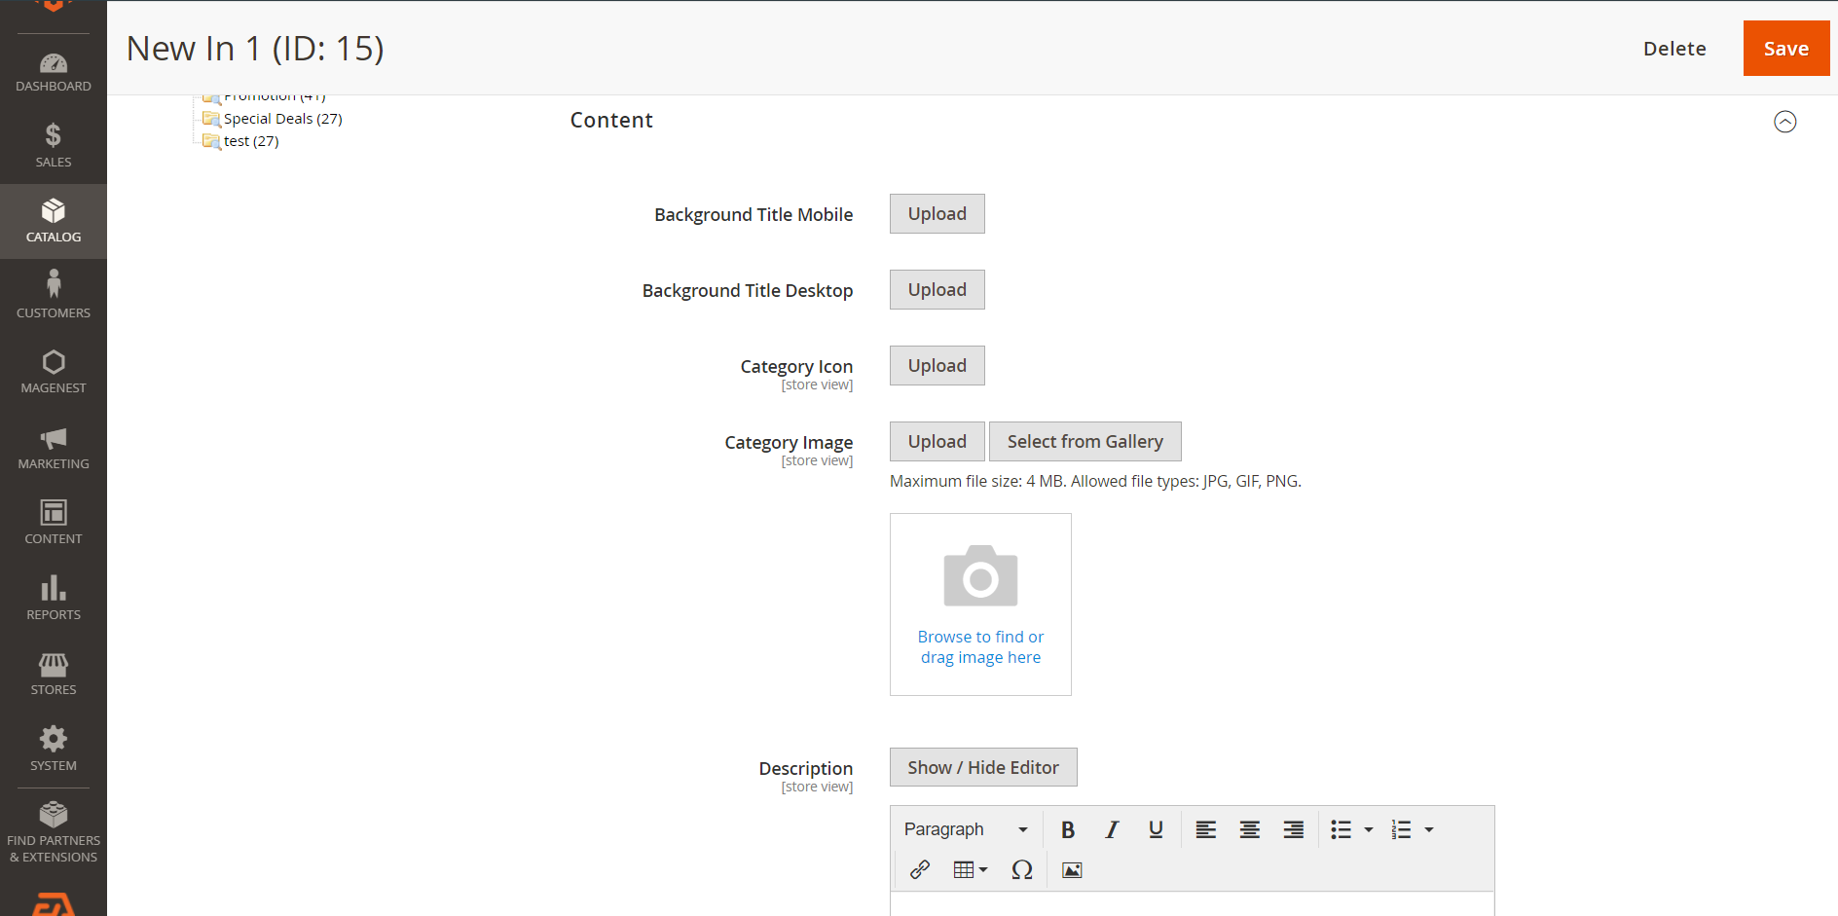Insert special character (Omega)
The width and height of the screenshot is (1838, 916).
click(x=1022, y=869)
